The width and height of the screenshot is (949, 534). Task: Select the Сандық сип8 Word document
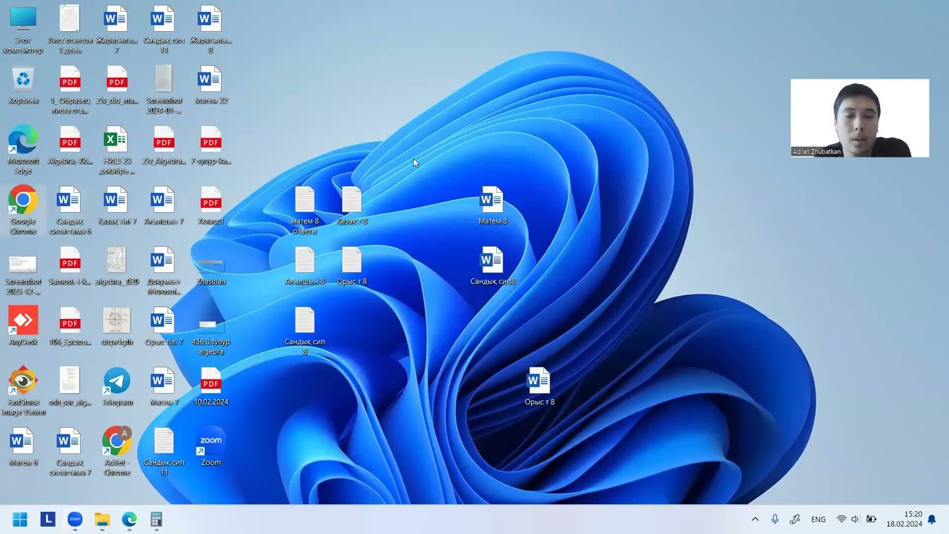492,266
